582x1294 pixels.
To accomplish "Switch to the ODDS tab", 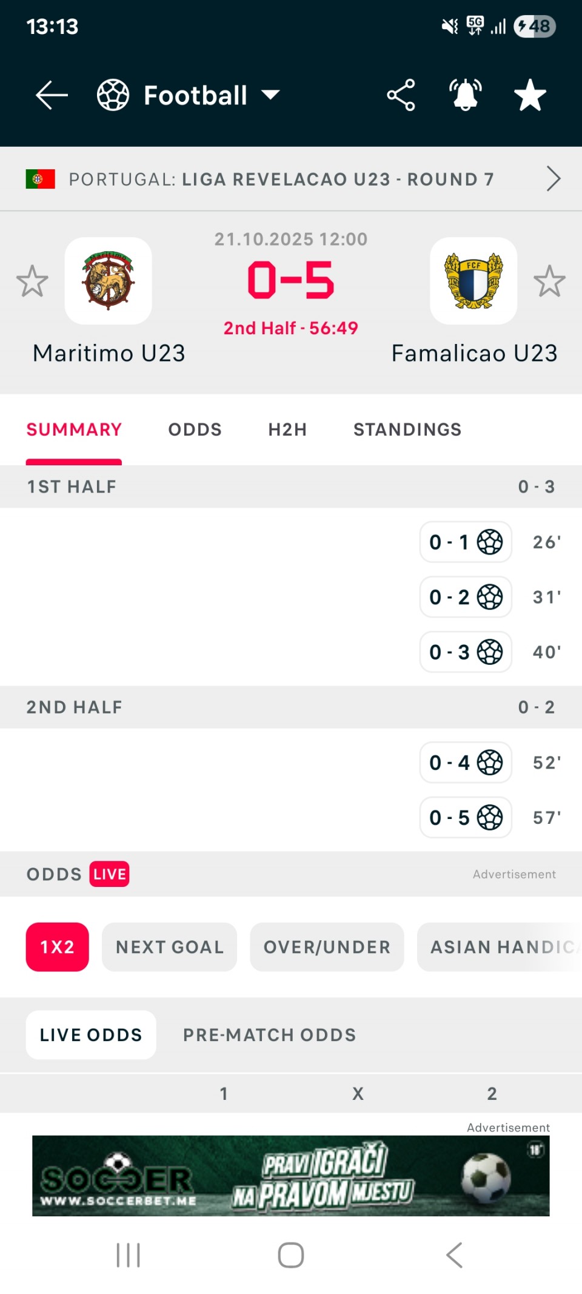I will (195, 430).
